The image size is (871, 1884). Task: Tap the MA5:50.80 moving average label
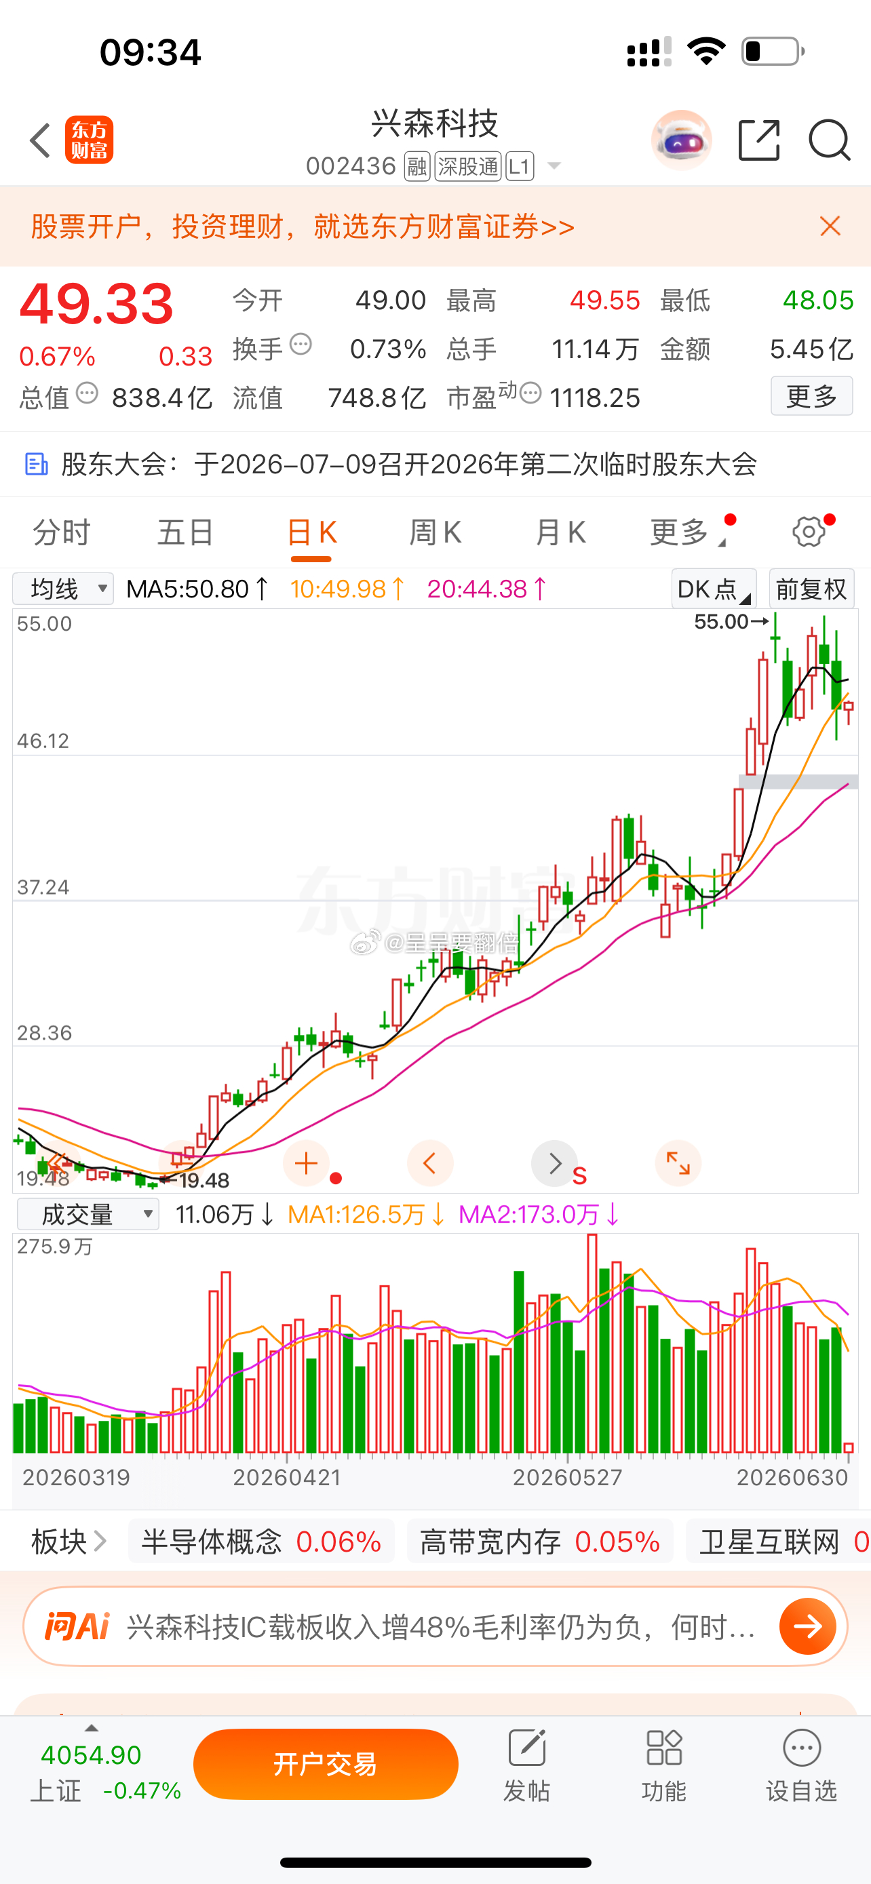197,589
